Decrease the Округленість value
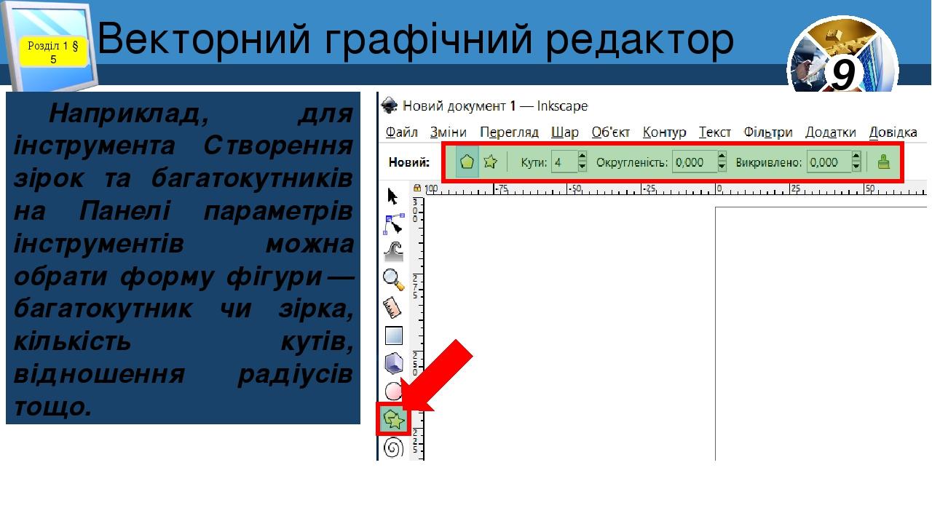 722,167
